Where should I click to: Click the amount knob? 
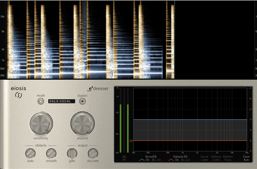click(82, 123)
